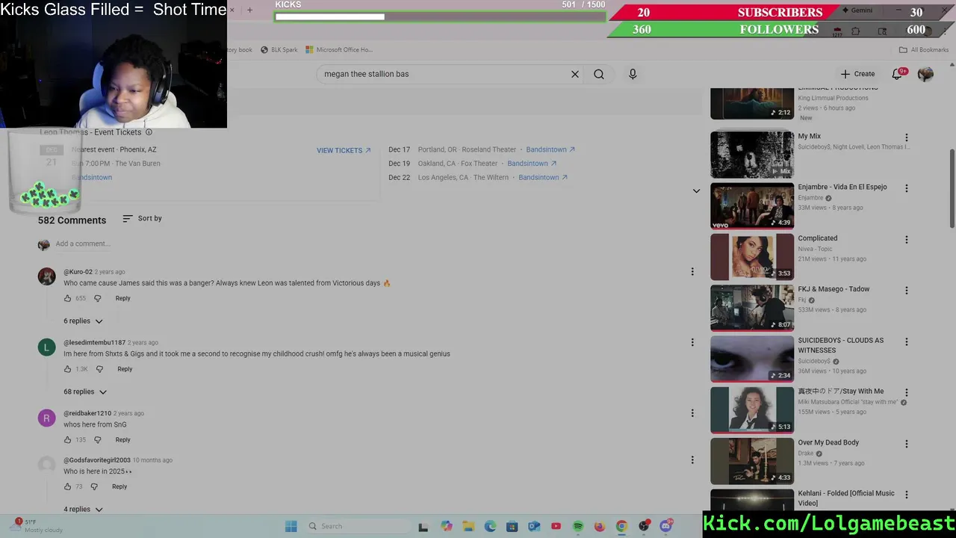Open Bandsintown link for Los Angeles show
The height and width of the screenshot is (538, 956).
coord(543,178)
